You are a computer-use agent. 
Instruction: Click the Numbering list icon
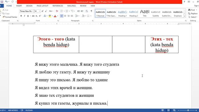67,11
